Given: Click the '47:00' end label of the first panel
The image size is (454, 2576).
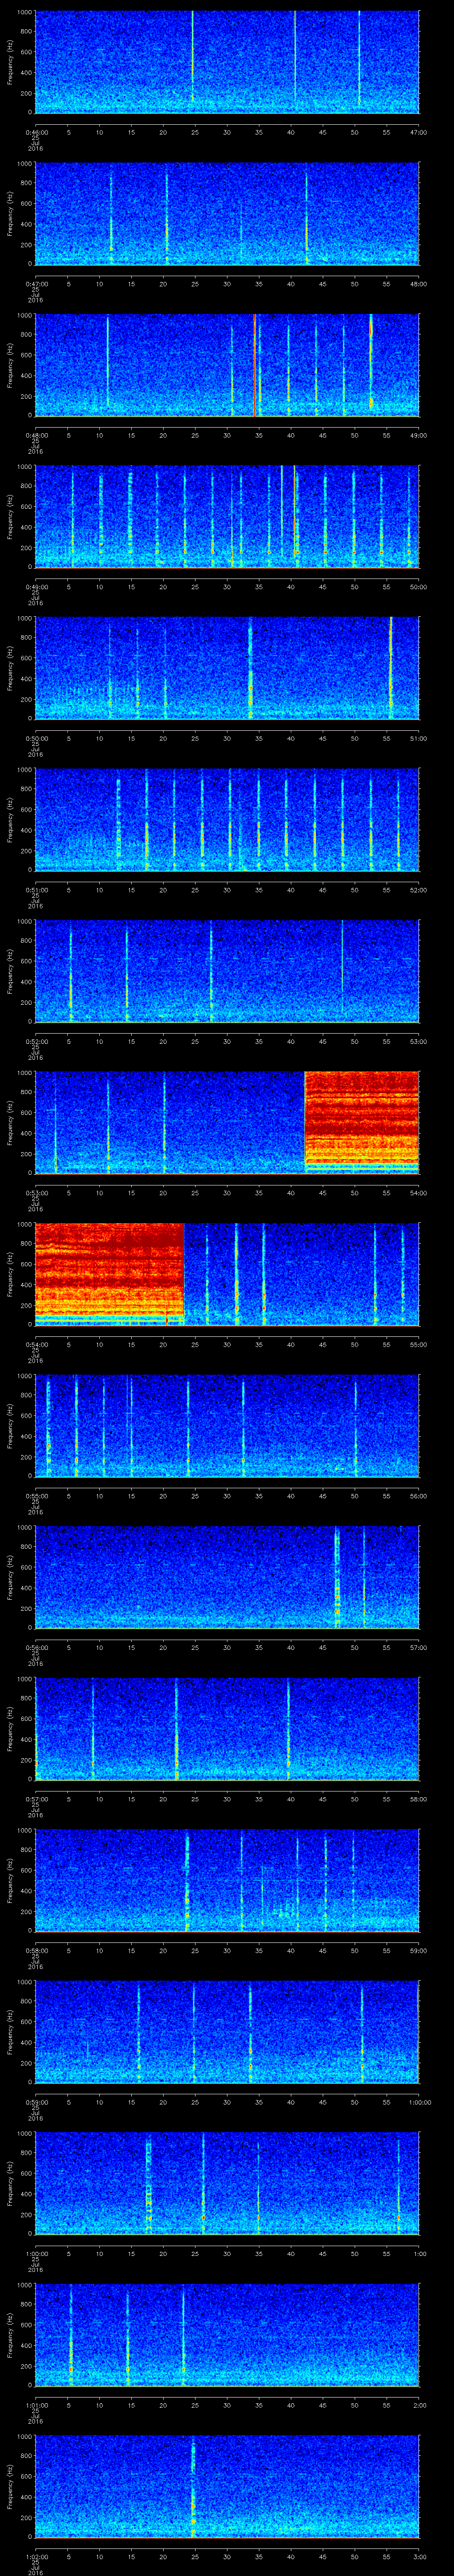Looking at the screenshot, I should pos(418,132).
